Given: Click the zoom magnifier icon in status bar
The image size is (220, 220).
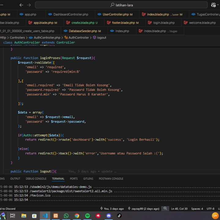Looking at the screenshot, I should (x=165, y=209).
